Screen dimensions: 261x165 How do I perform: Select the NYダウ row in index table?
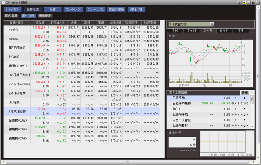82,30
